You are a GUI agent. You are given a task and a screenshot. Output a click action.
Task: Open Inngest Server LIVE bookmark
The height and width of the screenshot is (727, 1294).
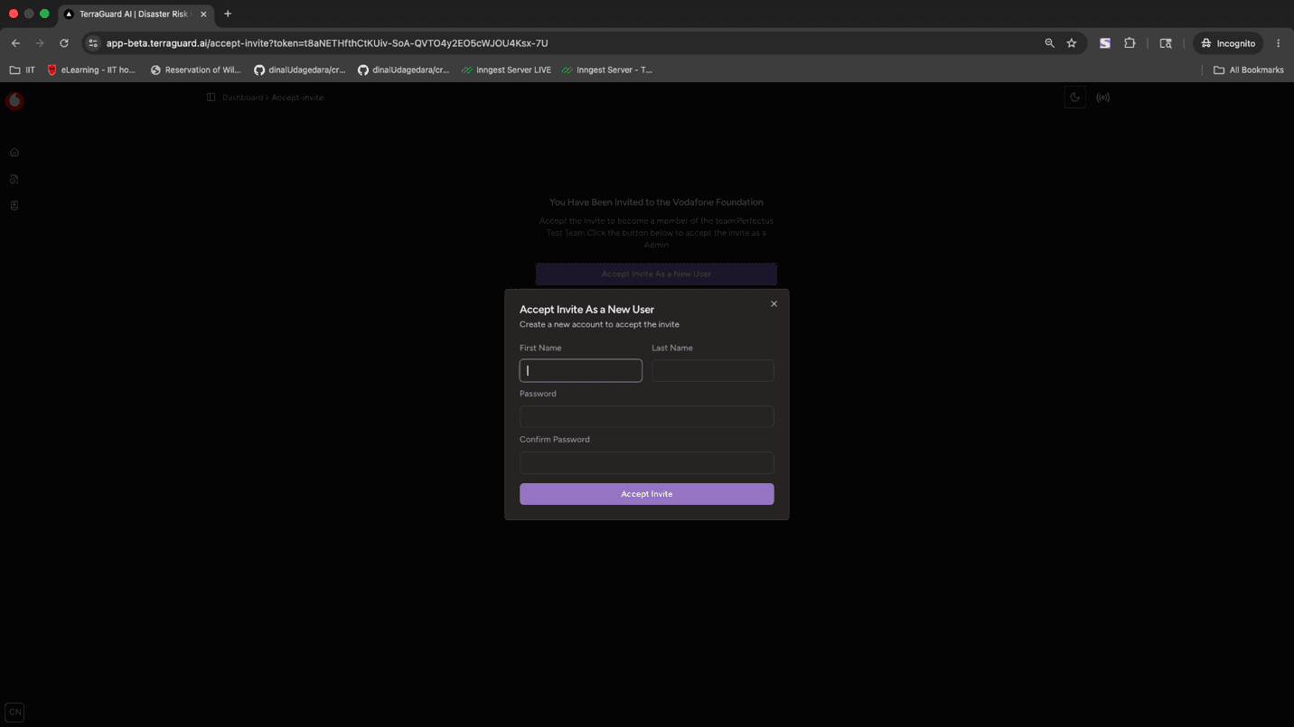click(506, 70)
